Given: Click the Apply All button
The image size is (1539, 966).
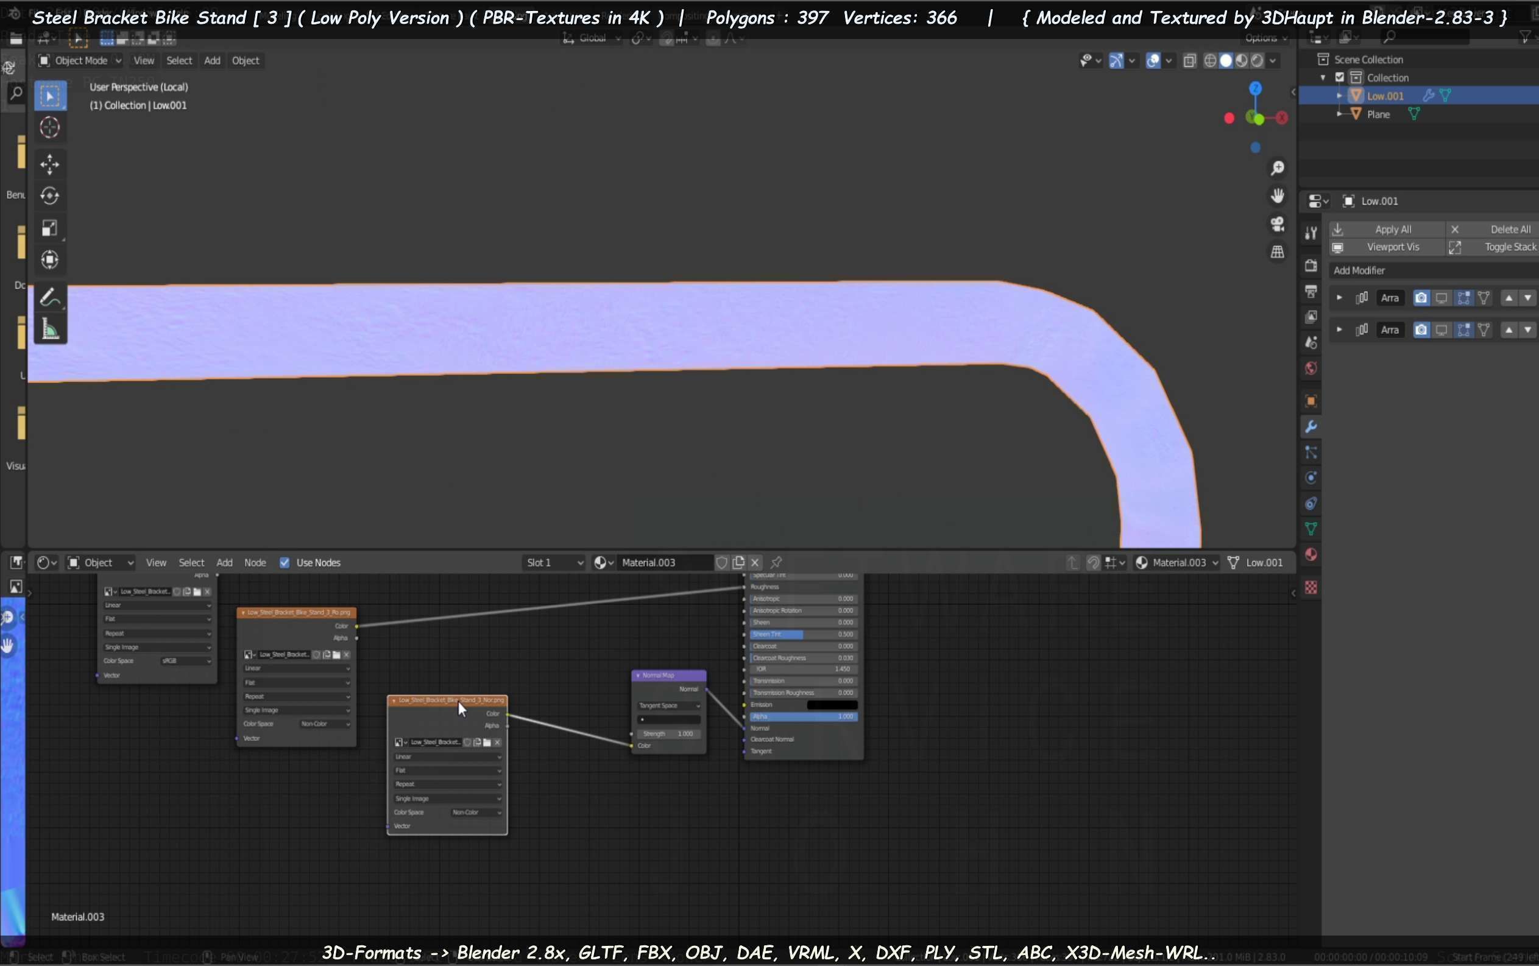Looking at the screenshot, I should click(x=1392, y=229).
